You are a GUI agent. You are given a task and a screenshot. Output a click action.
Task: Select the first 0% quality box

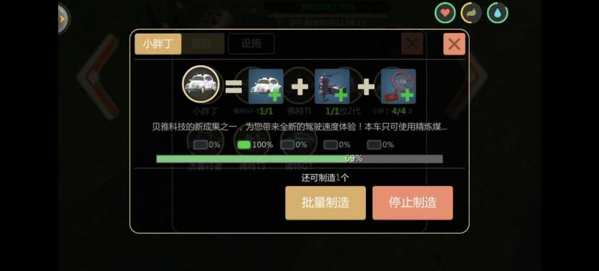201,145
